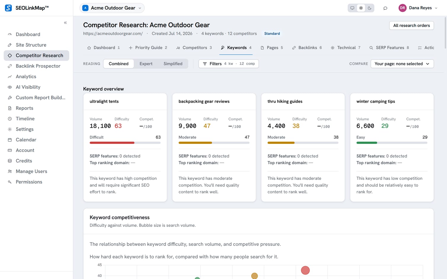Switch to the Backlinks tab
The height and width of the screenshot is (279, 447).
point(307,48)
